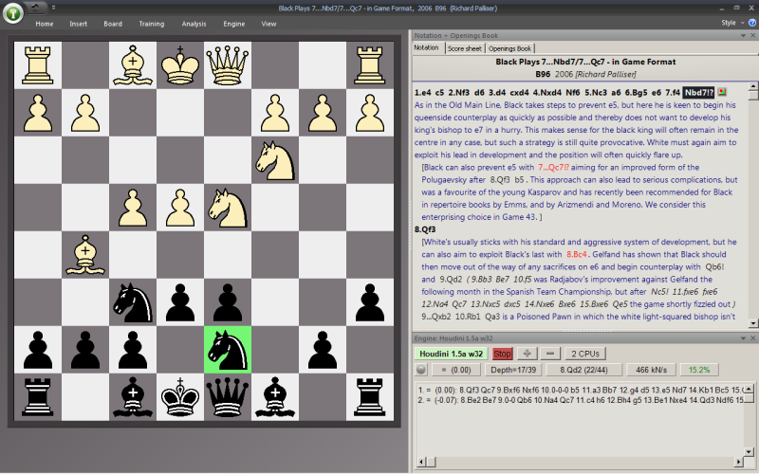
Task: Open the quick access toolbar customize arrow
Action: (x=54, y=7)
